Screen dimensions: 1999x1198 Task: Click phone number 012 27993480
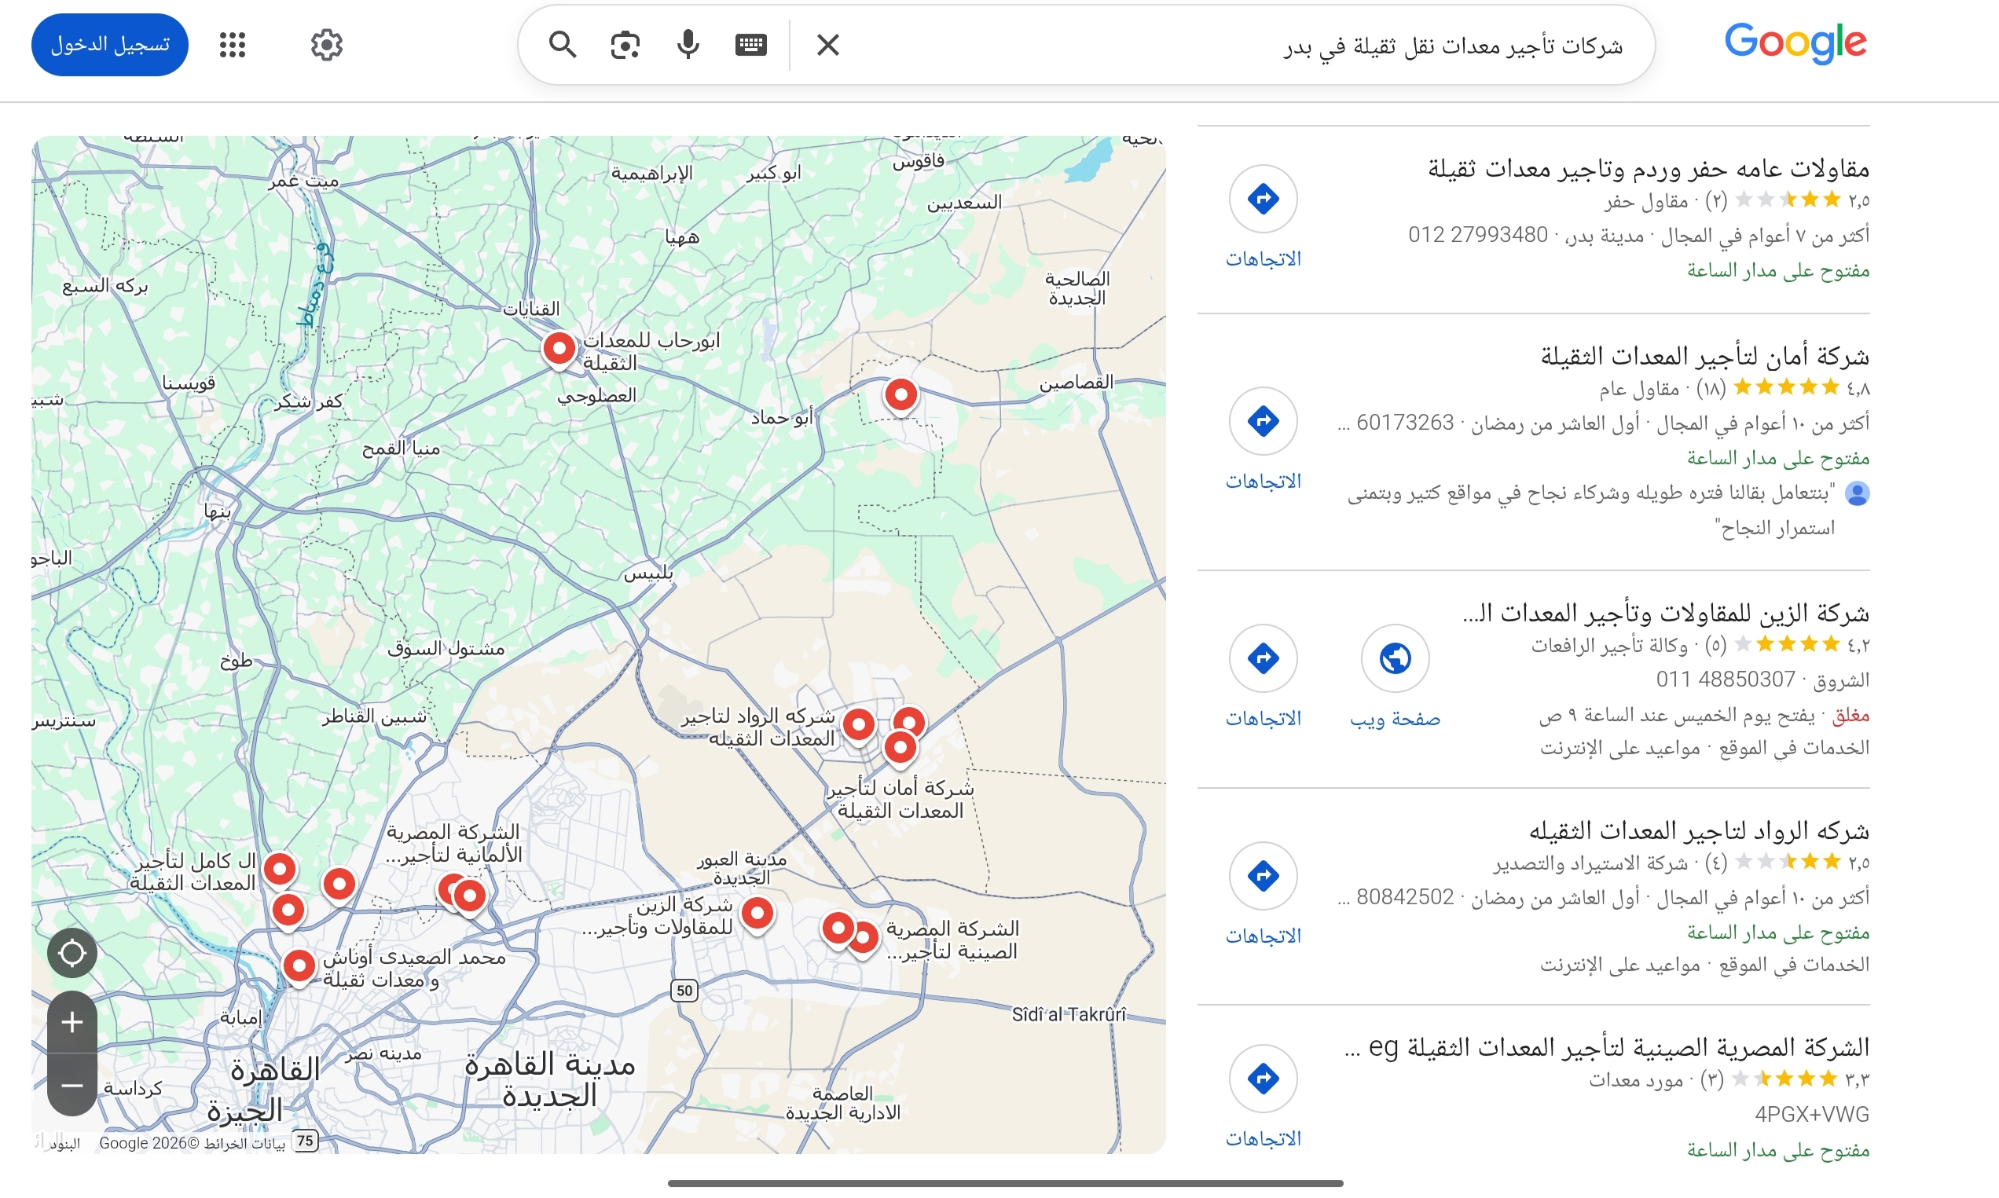[1477, 235]
